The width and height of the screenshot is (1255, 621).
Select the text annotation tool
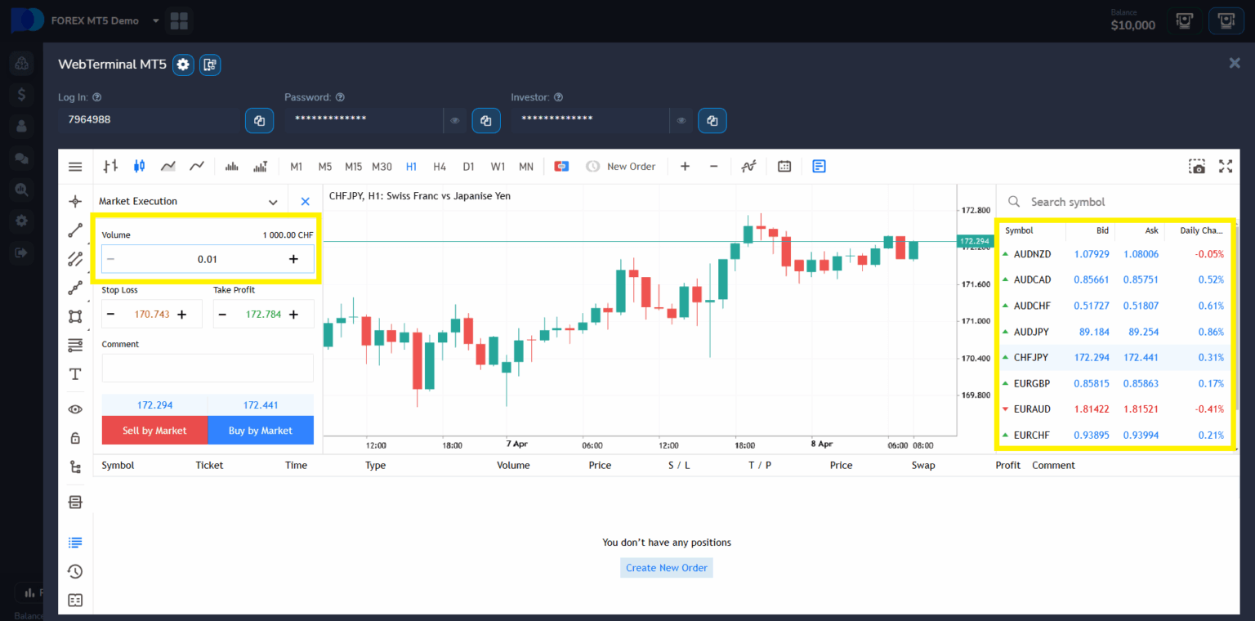point(75,373)
